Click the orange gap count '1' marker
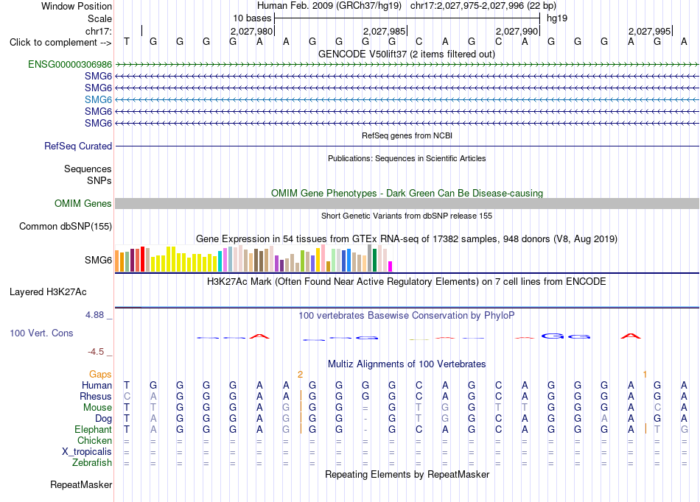The width and height of the screenshot is (700, 502). pos(645,375)
